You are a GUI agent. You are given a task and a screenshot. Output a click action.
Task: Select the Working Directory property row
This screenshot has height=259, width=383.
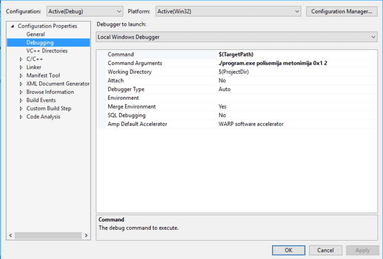(129, 72)
